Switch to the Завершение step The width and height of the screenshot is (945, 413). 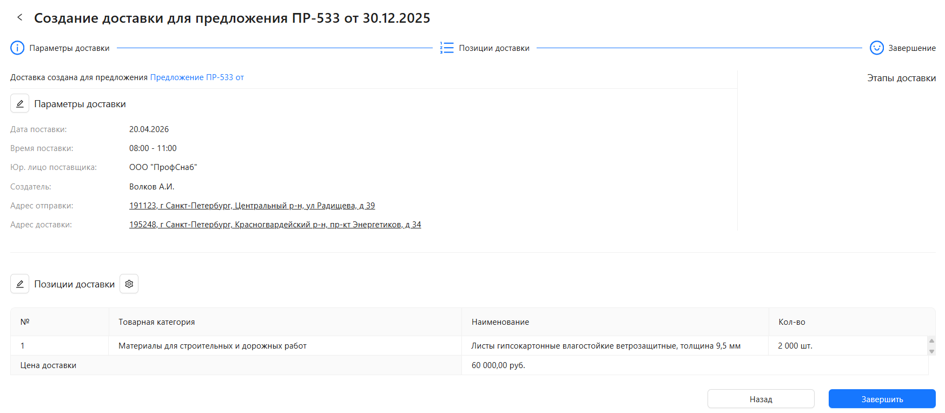click(911, 48)
